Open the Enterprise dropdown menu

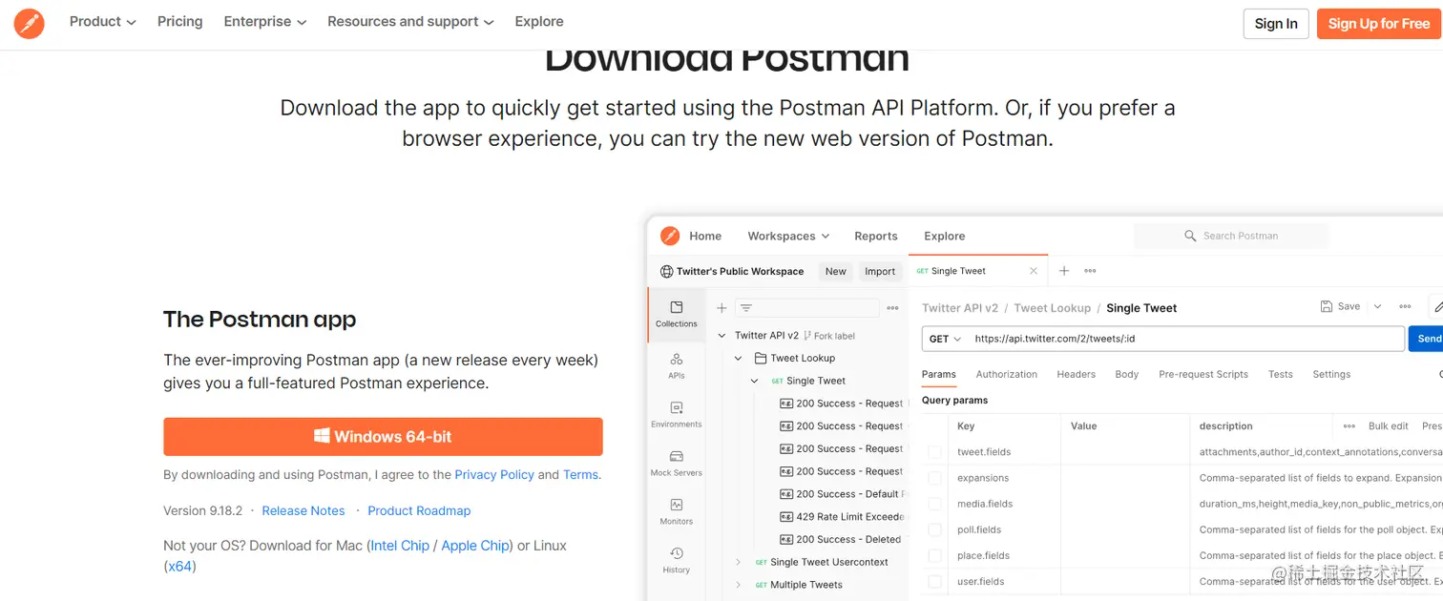coord(265,22)
